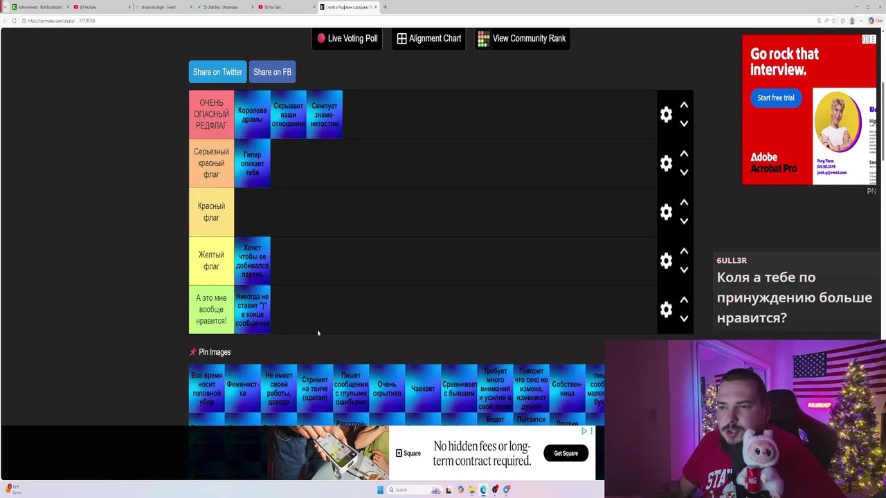Screen dimensions: 886x498
Task: Pick the Хочет чтобы ее добивался парень tile
Action: (x=252, y=261)
